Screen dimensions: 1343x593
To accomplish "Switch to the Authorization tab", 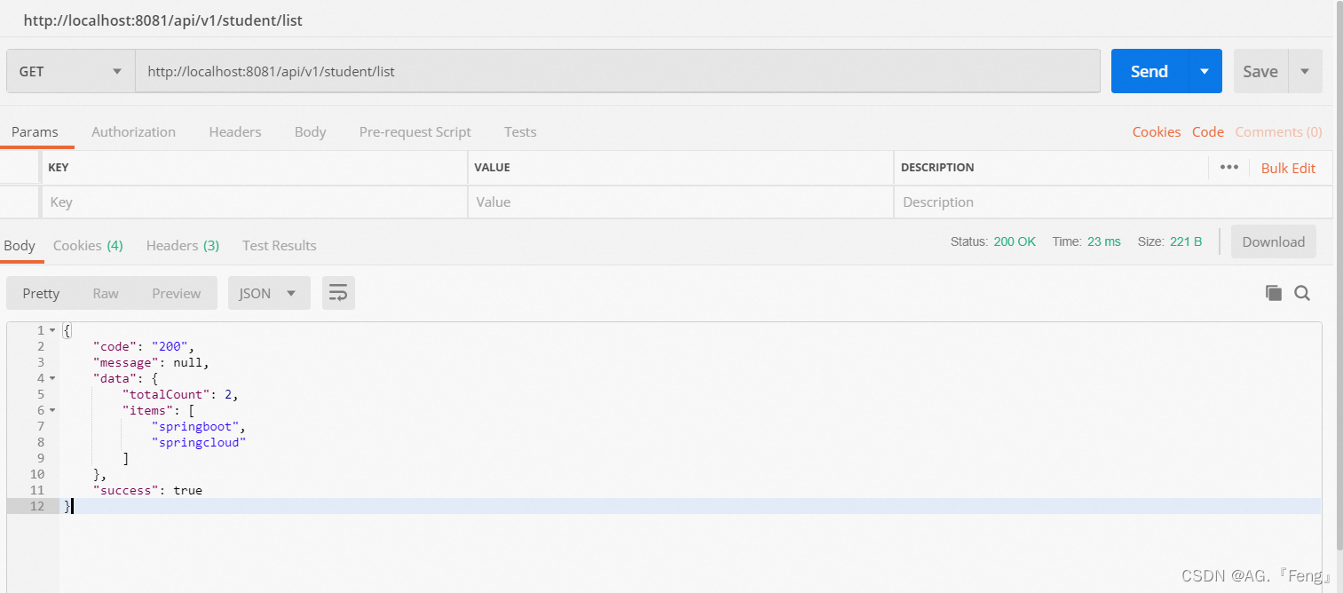I will point(133,131).
